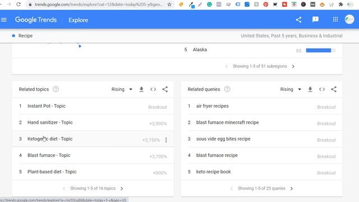
Task: Open the red YouTube-style extension icon
Action: [284, 4]
